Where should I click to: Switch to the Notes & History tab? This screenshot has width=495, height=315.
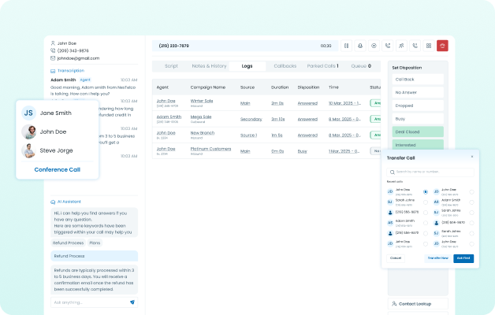(x=209, y=66)
